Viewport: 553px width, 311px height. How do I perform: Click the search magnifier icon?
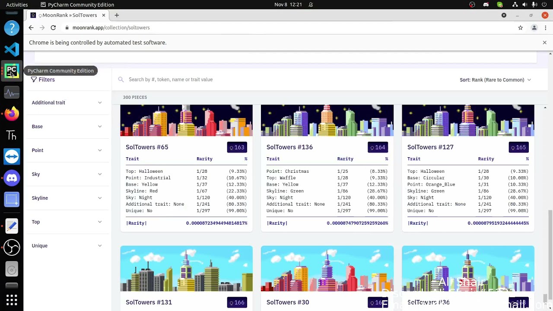tap(121, 79)
